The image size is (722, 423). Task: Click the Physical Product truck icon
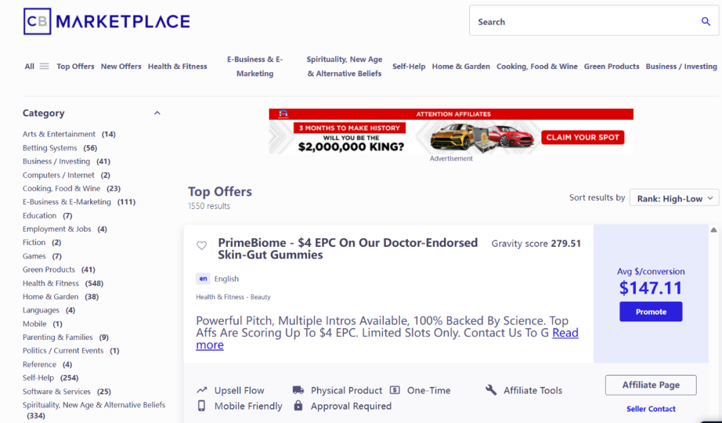point(298,390)
